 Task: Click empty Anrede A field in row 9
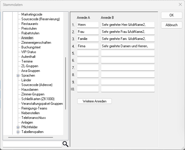click(88, 82)
